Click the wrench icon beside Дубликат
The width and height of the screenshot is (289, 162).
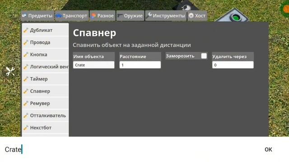coord(26,30)
